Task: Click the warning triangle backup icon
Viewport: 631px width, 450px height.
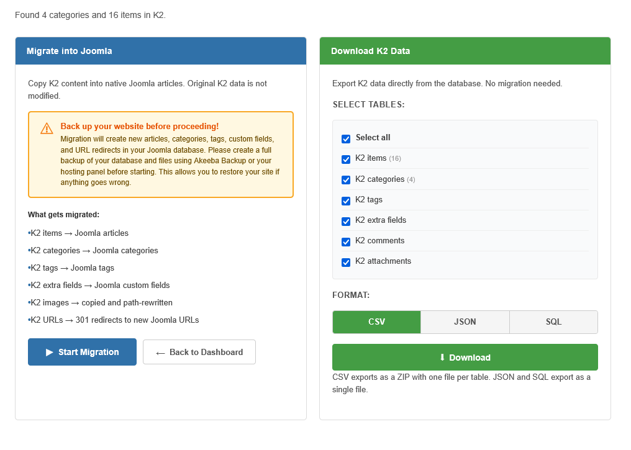Action: 47,128
